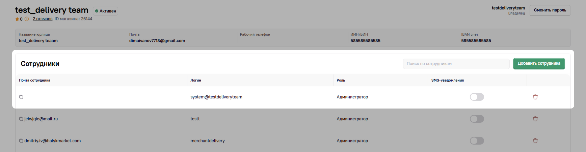Click the Активен status badge
Image resolution: width=586 pixels, height=152 pixels.
tap(106, 11)
